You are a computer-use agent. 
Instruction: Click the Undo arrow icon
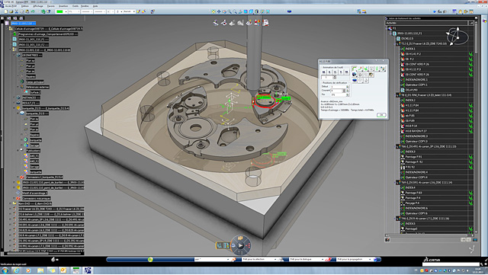[33, 11]
